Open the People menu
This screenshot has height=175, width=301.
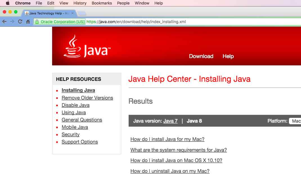point(123,3)
